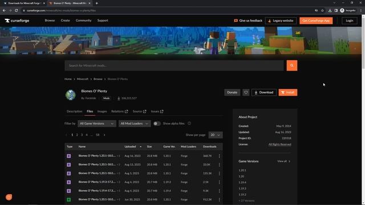Click orange search magnifier button
The width and height of the screenshot is (365, 205).
point(292,65)
